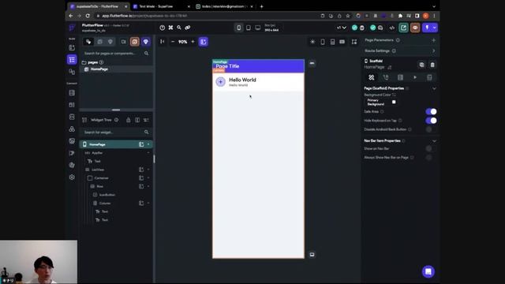Viewport: 505px width, 284px height.
Task: Click the project search magnifier icon
Action: click(x=179, y=28)
